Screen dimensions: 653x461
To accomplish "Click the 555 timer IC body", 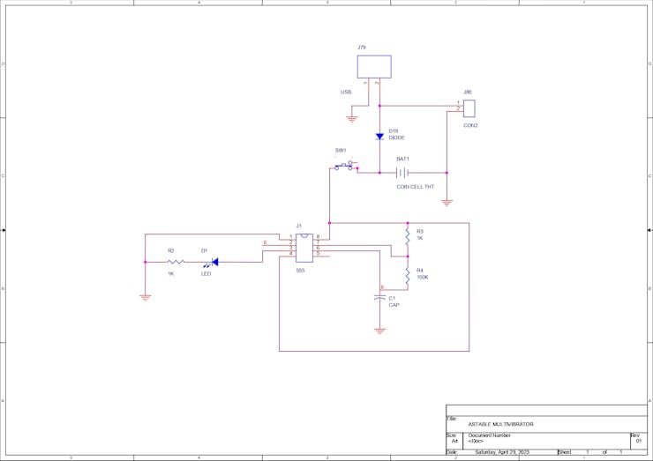I will 304,248.
